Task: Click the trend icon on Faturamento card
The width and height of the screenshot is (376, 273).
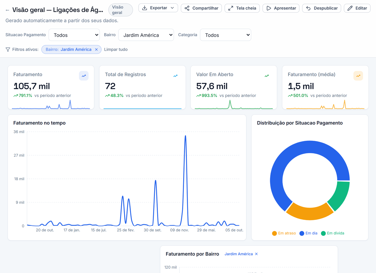Action: 84,76
